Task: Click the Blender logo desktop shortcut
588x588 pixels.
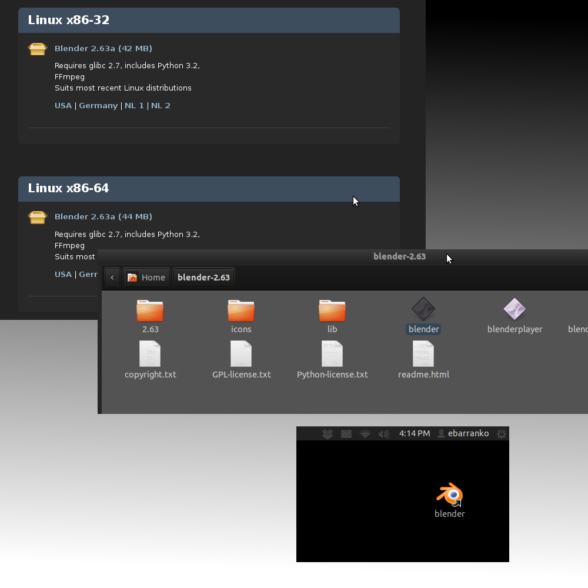Action: 450,495
